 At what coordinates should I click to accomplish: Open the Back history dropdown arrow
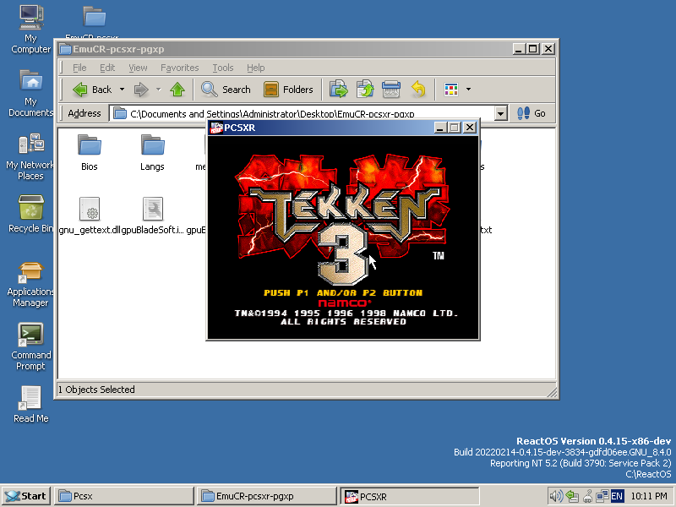click(122, 90)
